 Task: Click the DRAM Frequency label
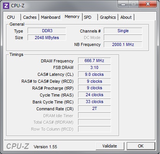coord(57,61)
